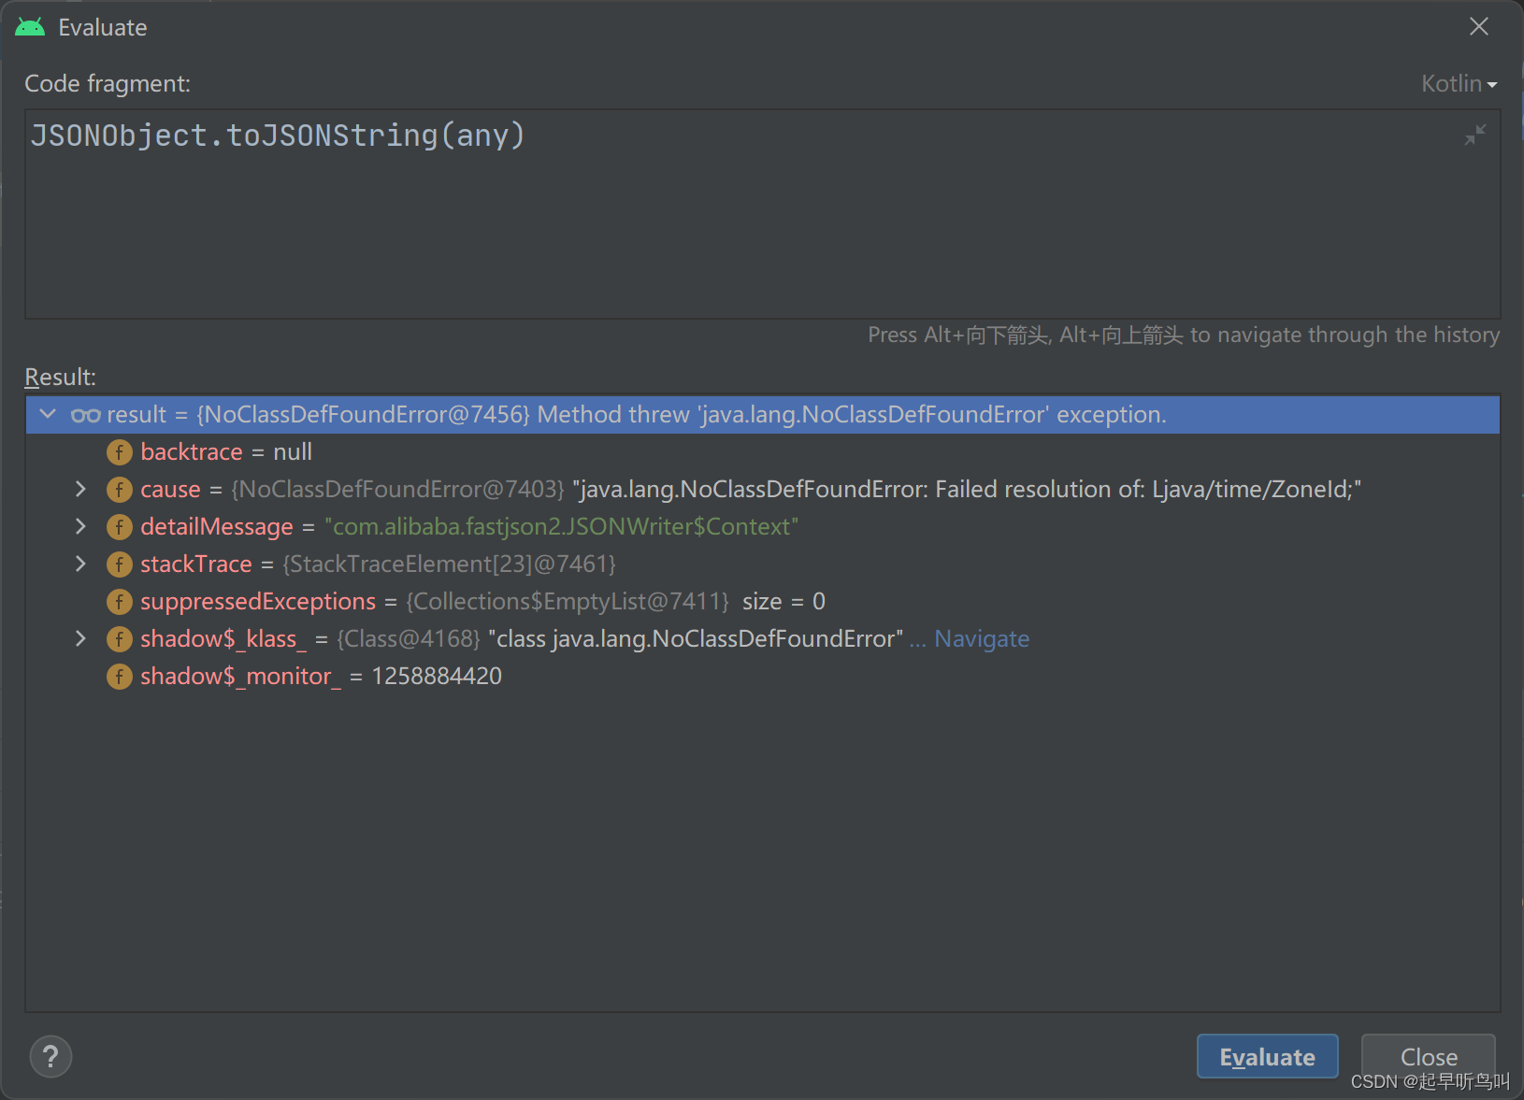Click the Navigate link for shadow$_klass_
1524x1100 pixels.
[x=982, y=638]
